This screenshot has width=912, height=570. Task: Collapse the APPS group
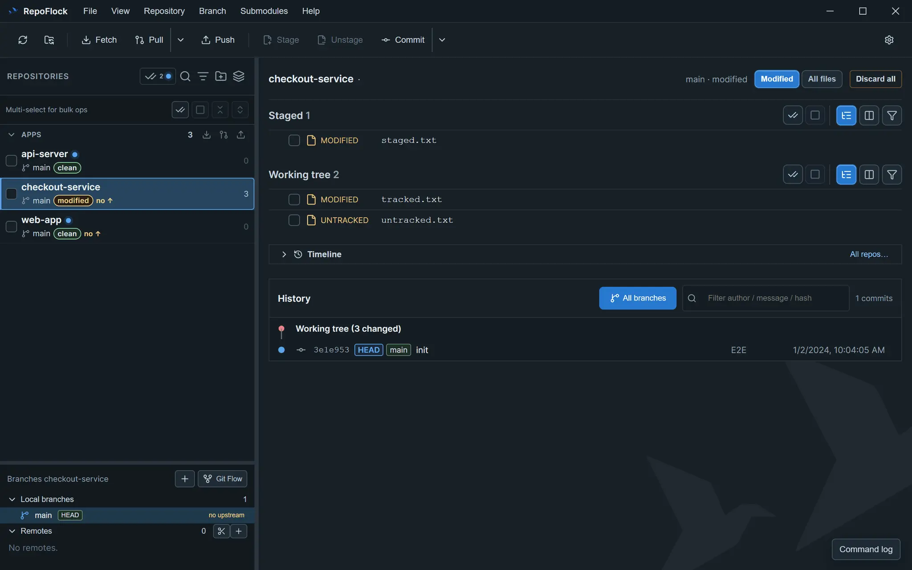pyautogui.click(x=12, y=134)
